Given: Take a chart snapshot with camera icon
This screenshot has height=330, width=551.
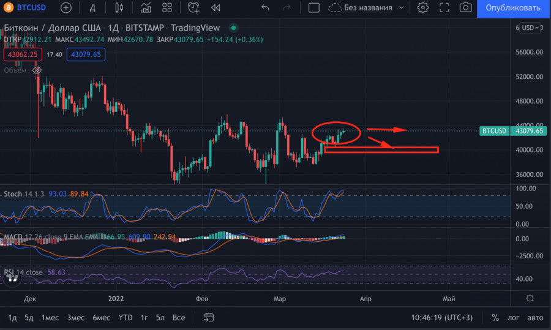Looking at the screenshot, I should (x=466, y=7).
